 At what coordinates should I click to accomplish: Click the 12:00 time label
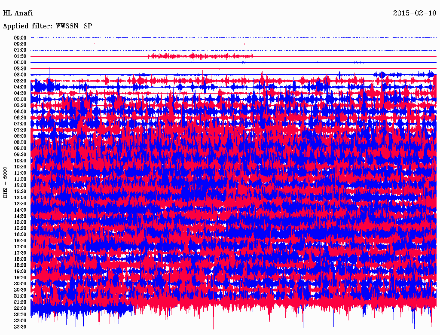pos(20,185)
